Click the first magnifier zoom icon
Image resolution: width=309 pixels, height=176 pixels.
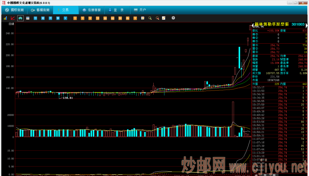(x=150, y=18)
